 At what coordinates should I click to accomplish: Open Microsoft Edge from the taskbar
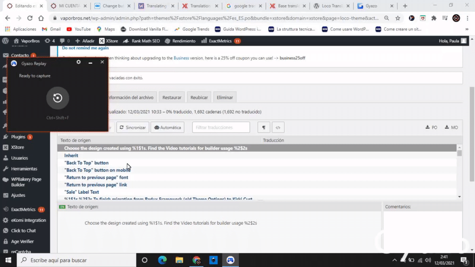(x=162, y=260)
